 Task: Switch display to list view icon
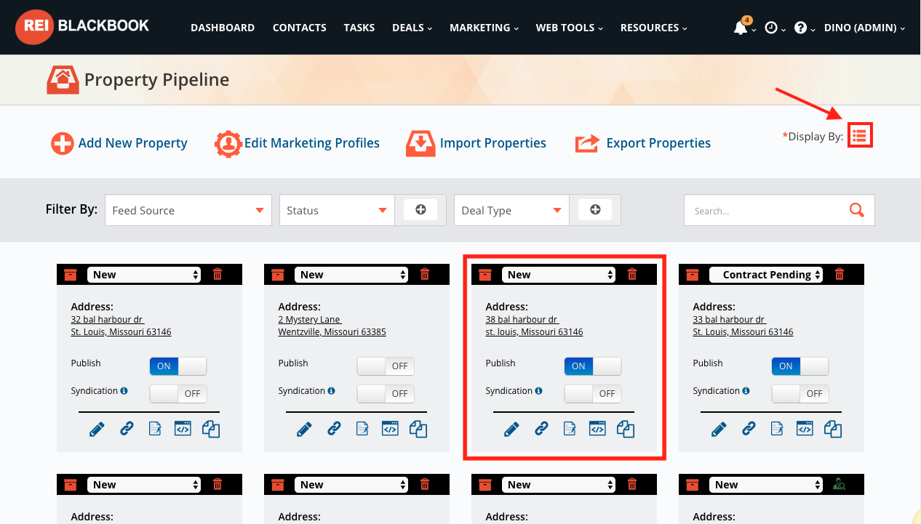(860, 135)
